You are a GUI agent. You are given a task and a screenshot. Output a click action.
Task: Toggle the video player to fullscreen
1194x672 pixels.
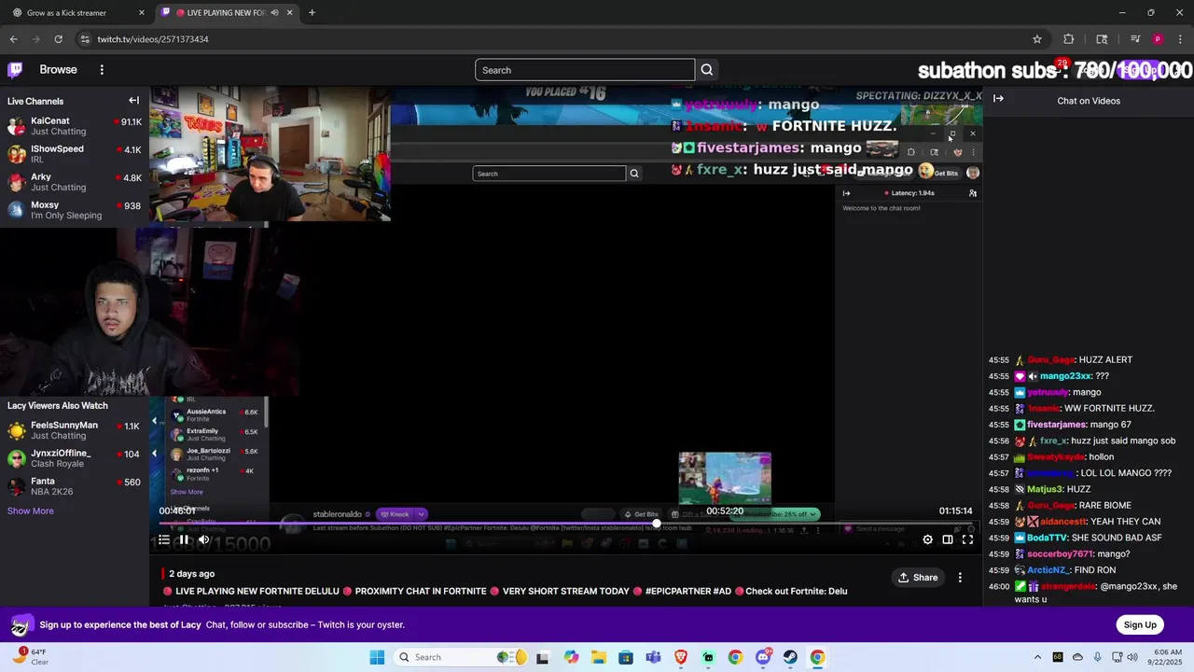967,539
